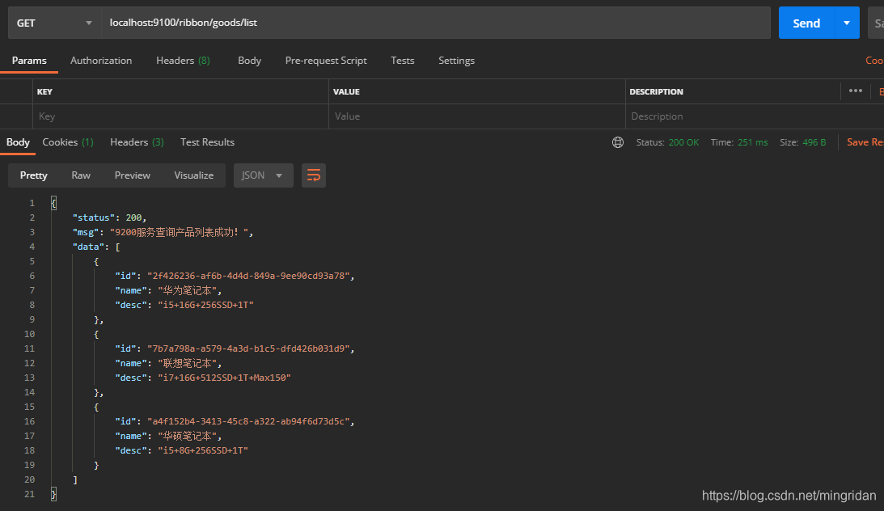Click the "msg" line text

pos(163,233)
